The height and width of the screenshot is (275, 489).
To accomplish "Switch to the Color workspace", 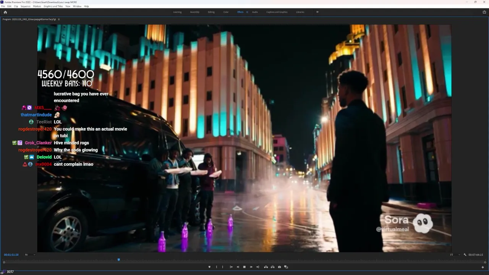I will point(226,12).
